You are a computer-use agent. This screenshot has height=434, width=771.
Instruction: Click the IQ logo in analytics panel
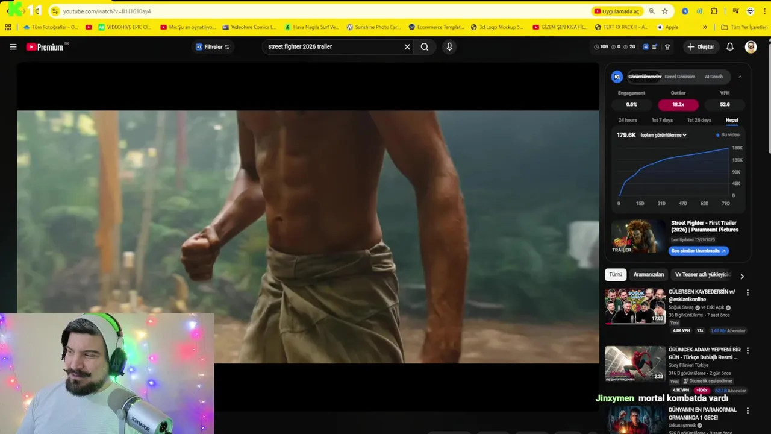(x=617, y=77)
